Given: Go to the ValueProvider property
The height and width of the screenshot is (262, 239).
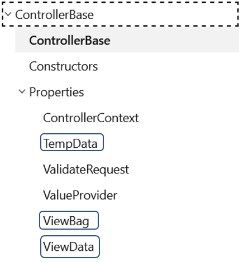Looking at the screenshot, I should [80, 195].
